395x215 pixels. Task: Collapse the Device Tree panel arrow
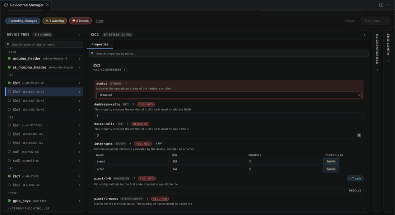coord(79,35)
